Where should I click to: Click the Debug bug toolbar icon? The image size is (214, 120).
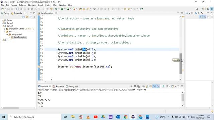[x=56, y=9]
